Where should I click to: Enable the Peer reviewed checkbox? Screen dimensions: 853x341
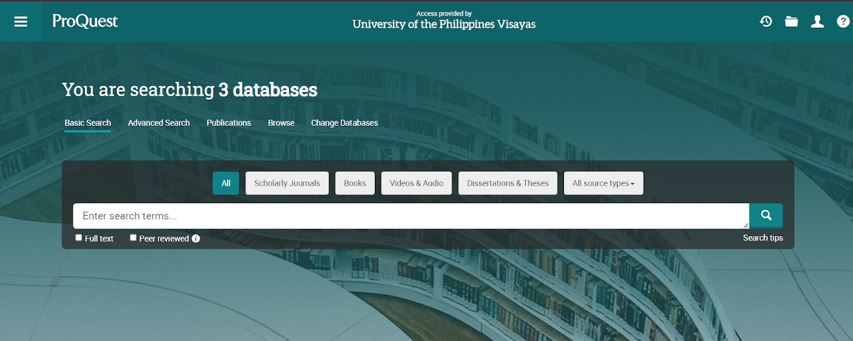point(133,238)
